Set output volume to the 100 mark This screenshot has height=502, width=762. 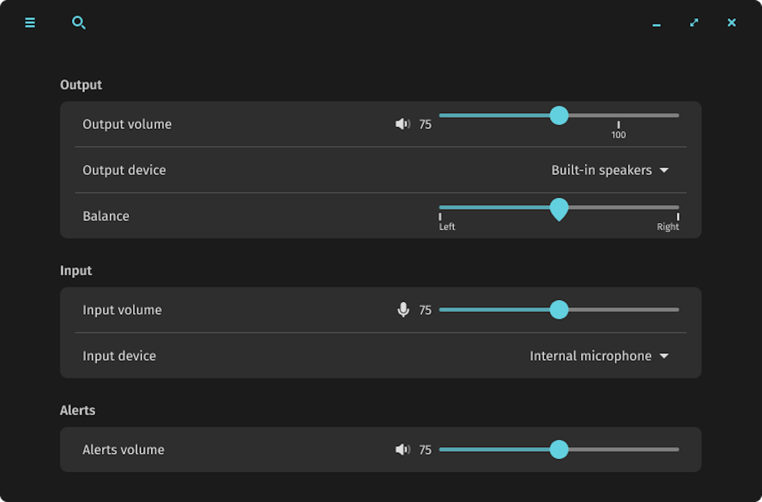[618, 115]
